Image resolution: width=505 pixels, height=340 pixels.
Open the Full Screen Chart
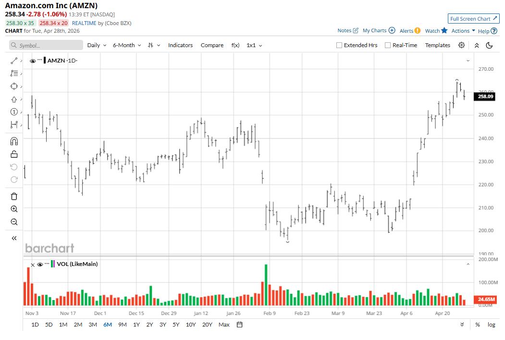click(x=473, y=19)
